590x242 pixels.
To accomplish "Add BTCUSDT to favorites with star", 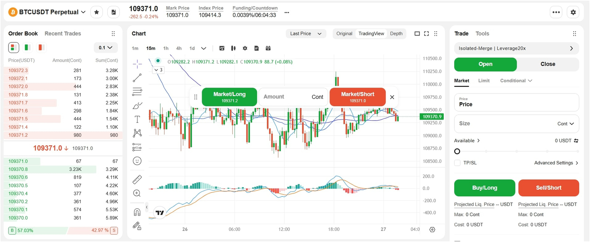I will (x=97, y=12).
